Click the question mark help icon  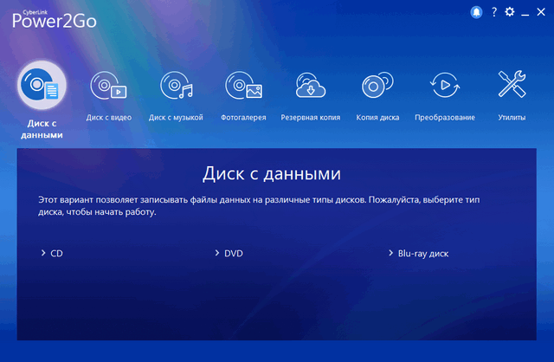tap(494, 12)
